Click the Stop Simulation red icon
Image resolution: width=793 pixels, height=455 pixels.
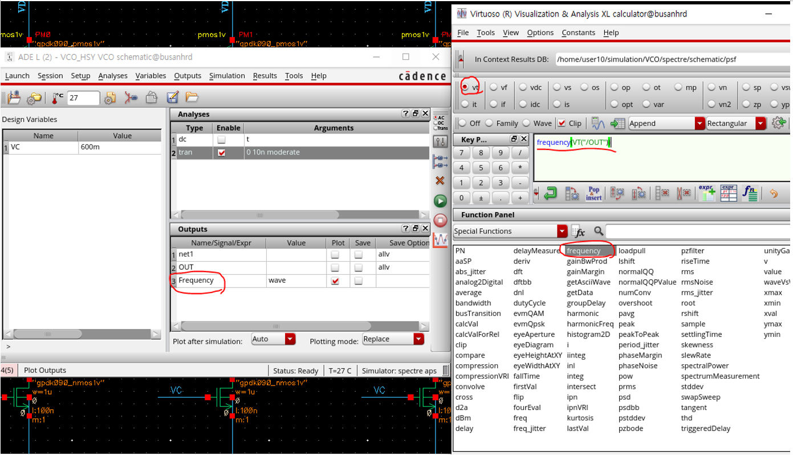440,220
